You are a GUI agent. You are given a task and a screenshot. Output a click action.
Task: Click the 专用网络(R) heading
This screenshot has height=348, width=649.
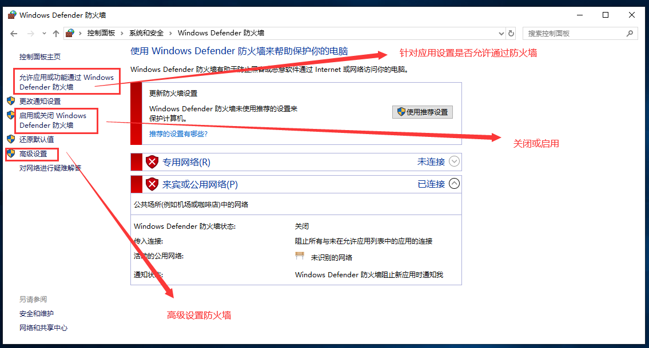[186, 162]
